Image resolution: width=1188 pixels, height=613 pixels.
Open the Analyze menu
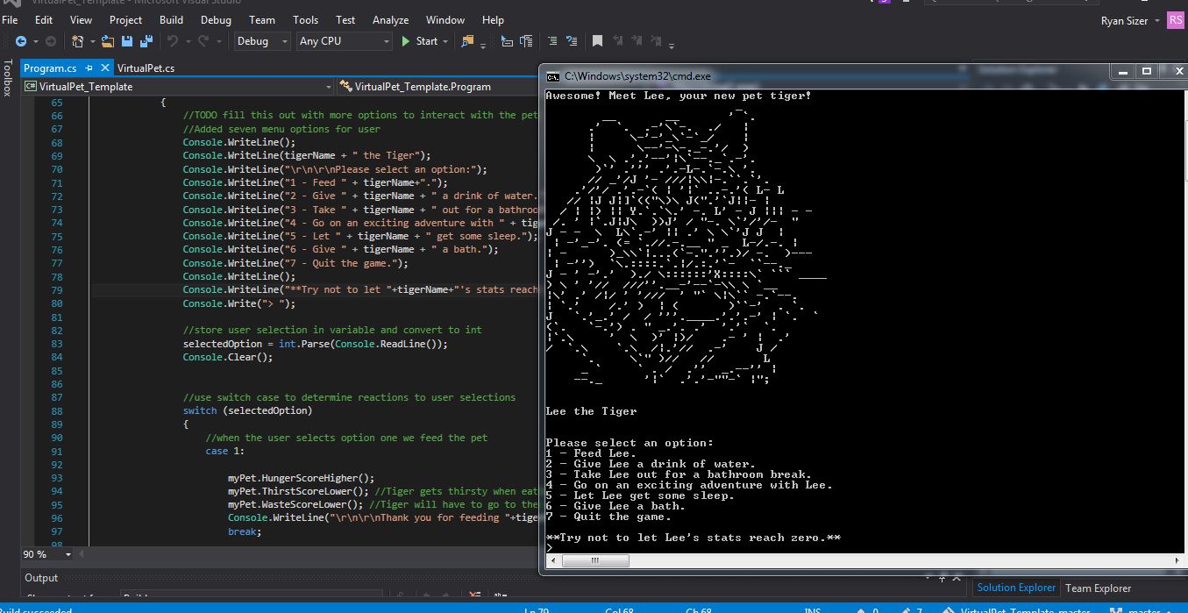pos(391,19)
